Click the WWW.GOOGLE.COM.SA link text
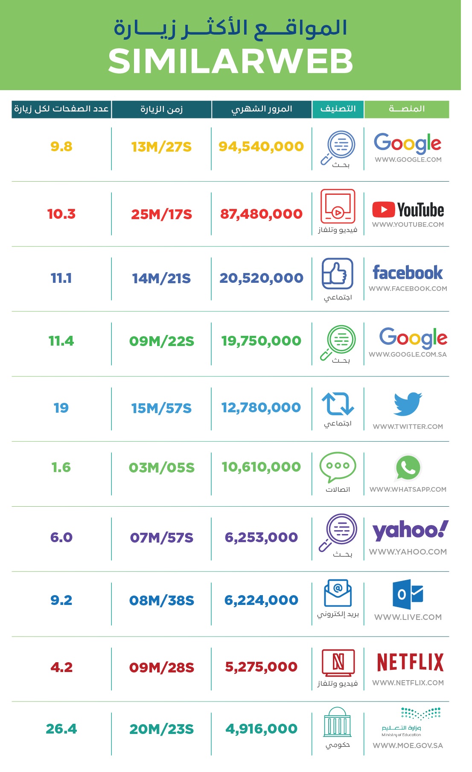 click(408, 355)
